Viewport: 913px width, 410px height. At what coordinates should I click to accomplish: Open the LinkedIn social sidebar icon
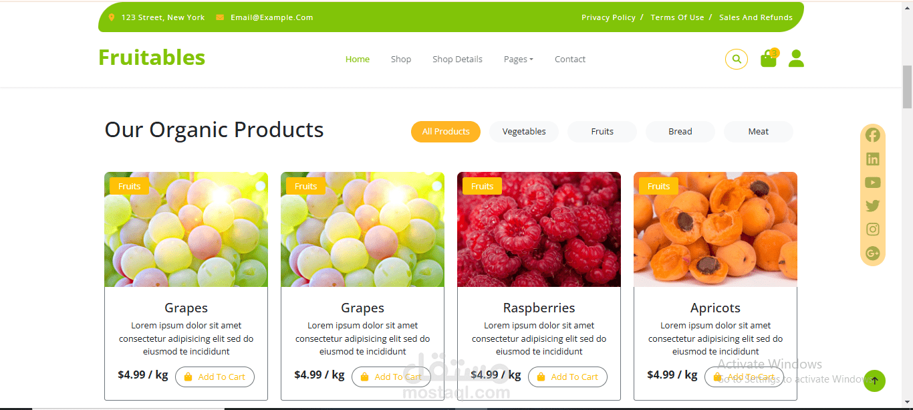873,159
